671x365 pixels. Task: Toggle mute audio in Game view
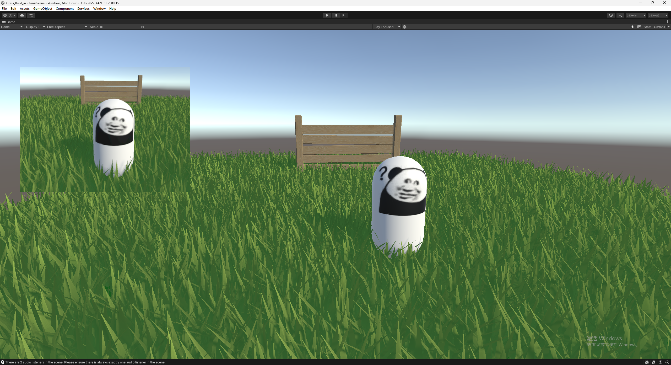tap(632, 27)
